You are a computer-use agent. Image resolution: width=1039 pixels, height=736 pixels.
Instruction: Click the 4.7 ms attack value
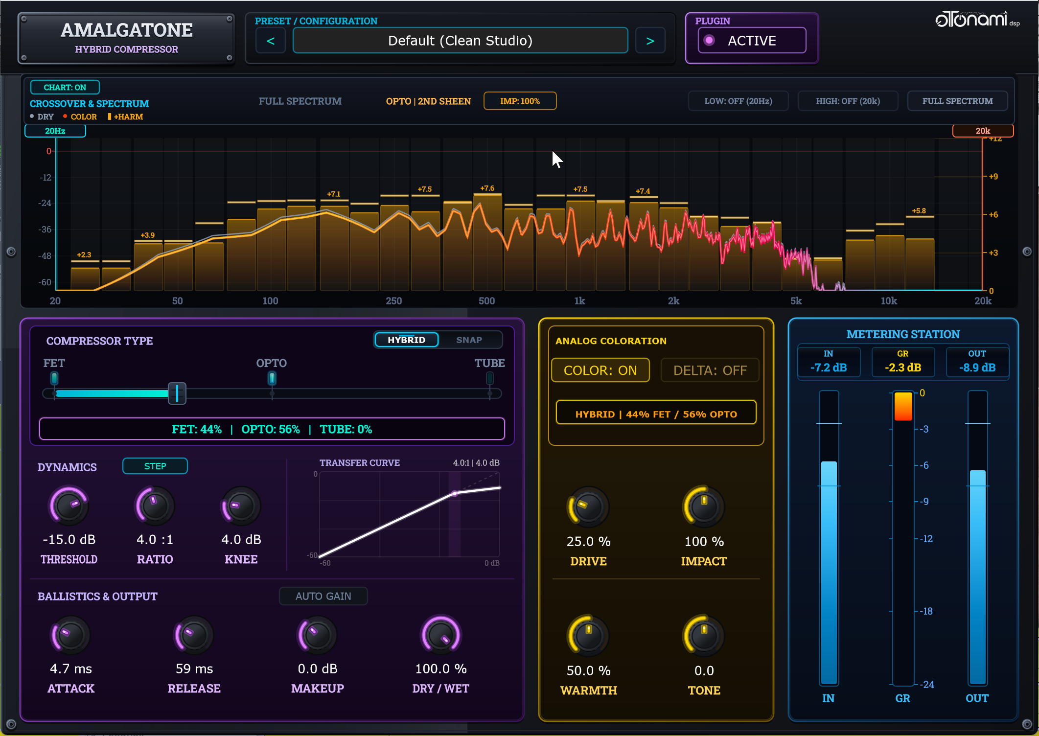(71, 668)
